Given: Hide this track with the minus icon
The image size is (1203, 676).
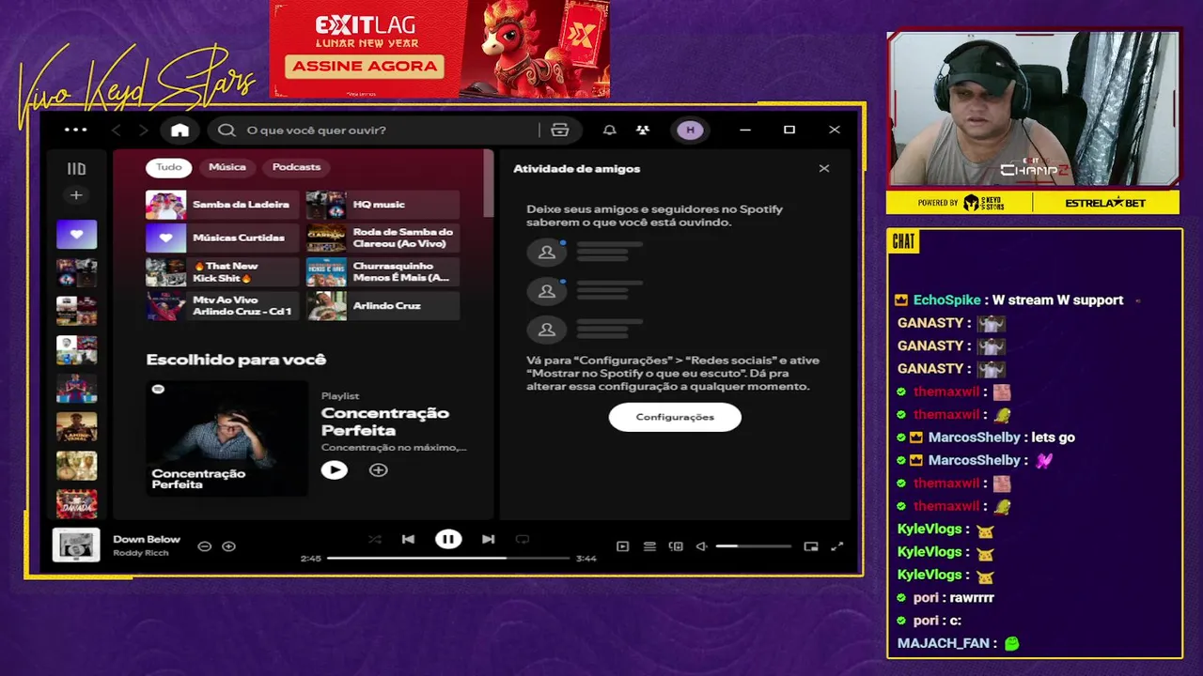Looking at the screenshot, I should tap(204, 545).
